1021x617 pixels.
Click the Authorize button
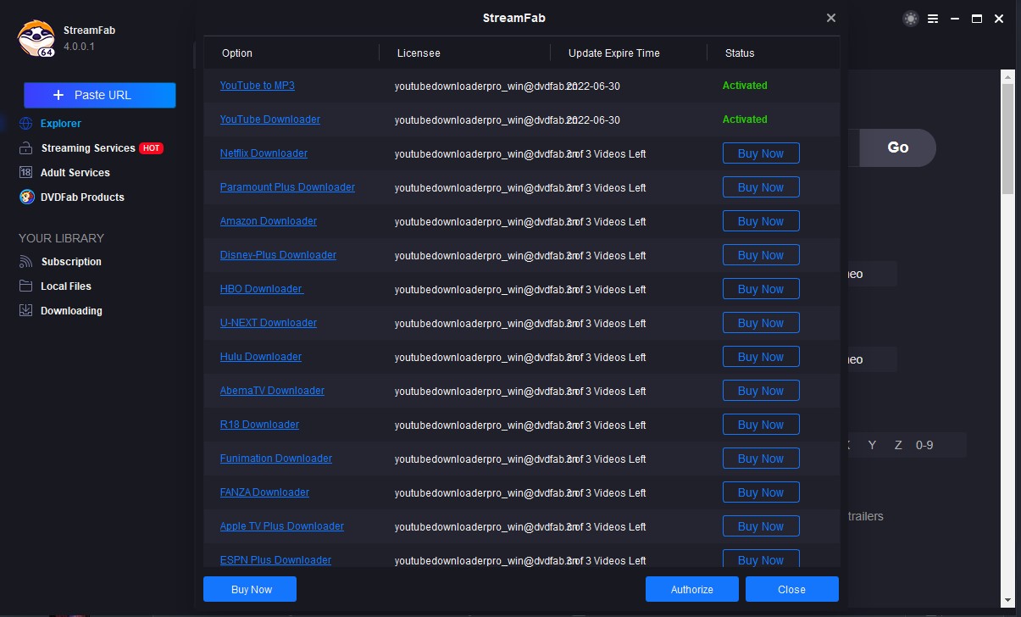[692, 589]
